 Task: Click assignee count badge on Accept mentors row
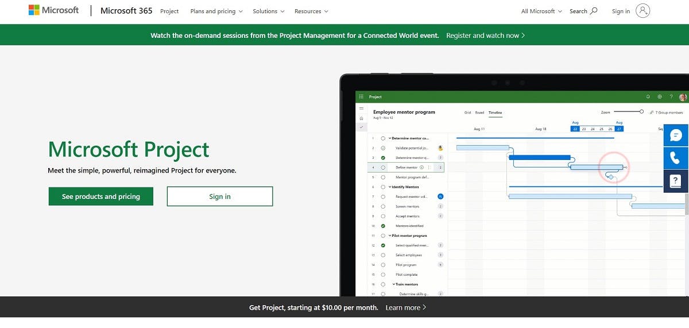tap(440, 216)
